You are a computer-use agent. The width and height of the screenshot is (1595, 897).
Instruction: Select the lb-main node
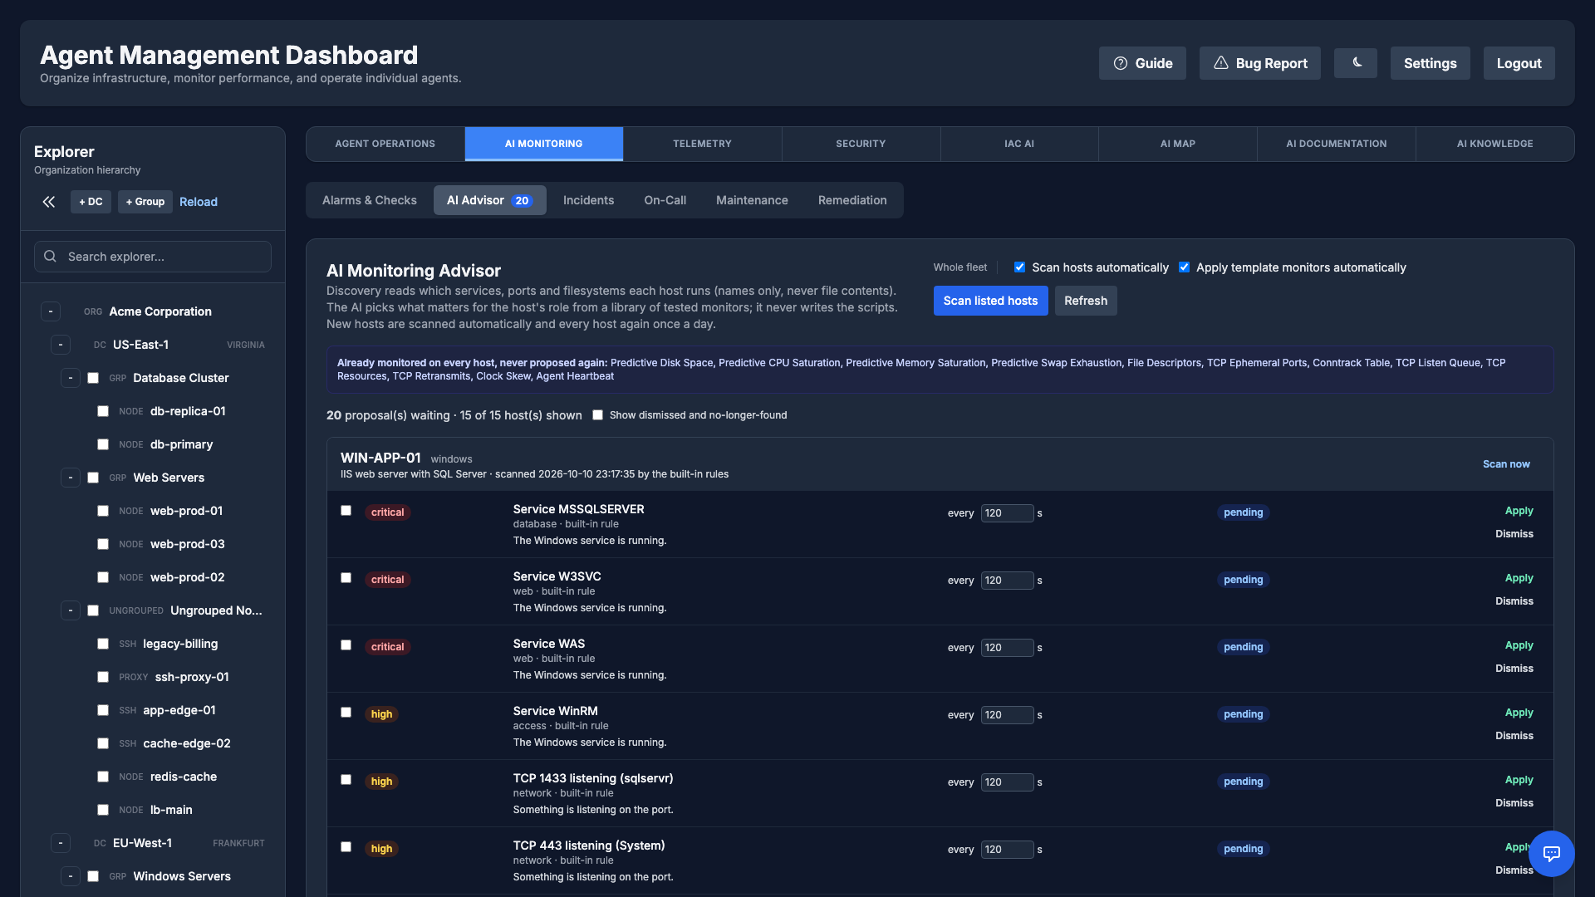tap(171, 810)
